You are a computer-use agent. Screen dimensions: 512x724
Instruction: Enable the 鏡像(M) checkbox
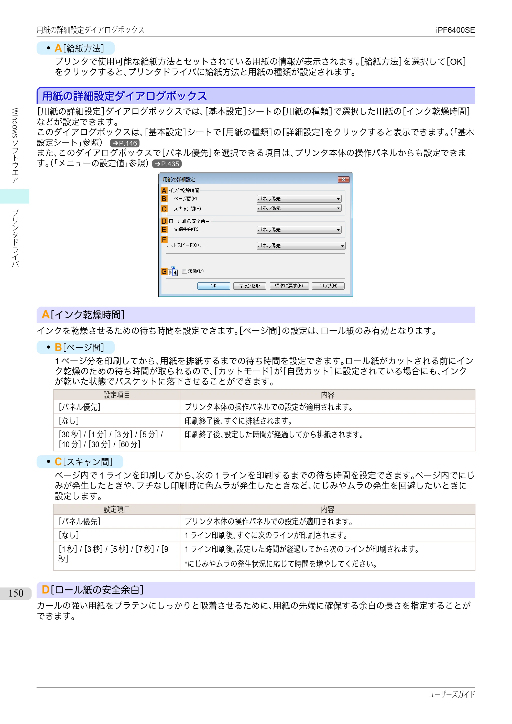pyautogui.click(x=185, y=271)
